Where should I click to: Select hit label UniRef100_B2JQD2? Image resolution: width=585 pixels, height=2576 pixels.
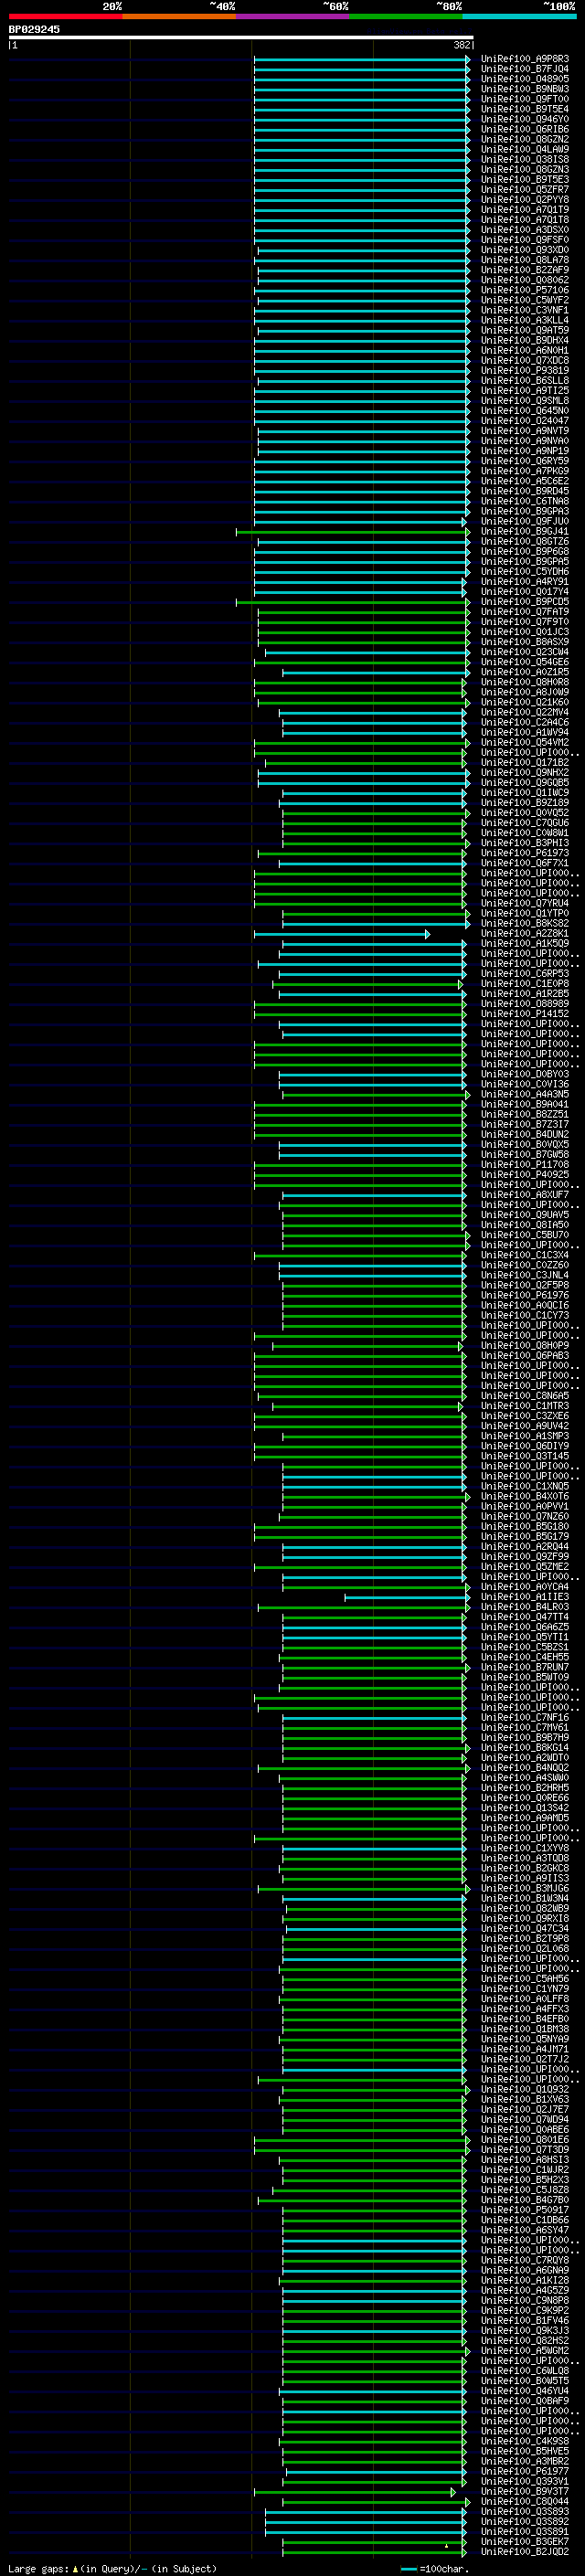click(525, 2551)
